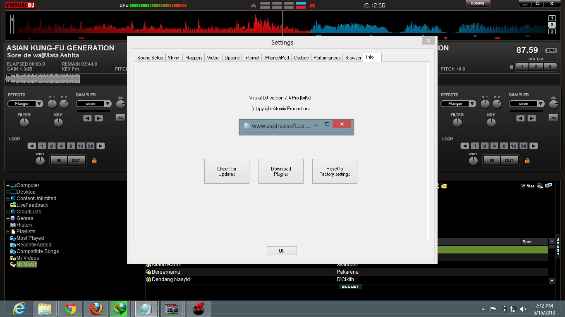Expand the Computer tree node

point(8,185)
